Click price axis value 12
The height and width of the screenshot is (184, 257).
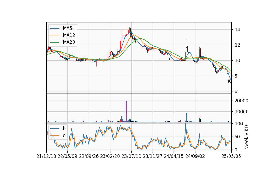(237, 45)
